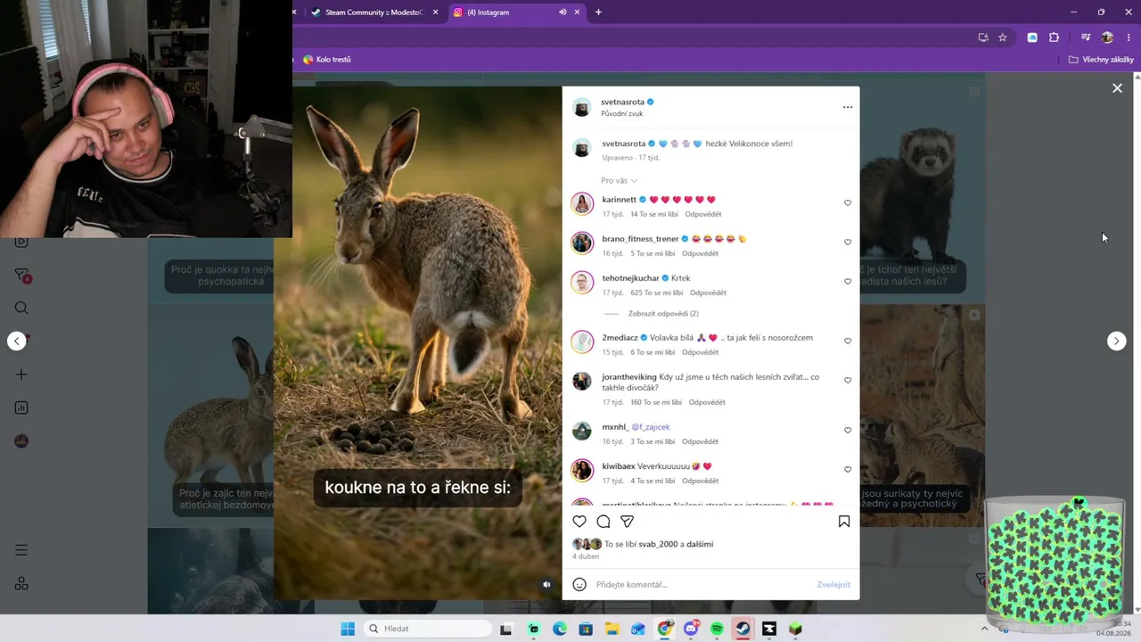1141x642 pixels.
Task: Open the Původní zvuk audio link
Action: point(621,114)
